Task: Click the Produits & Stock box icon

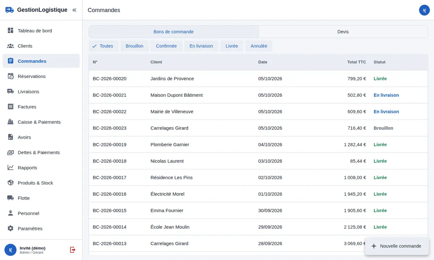Action: [10, 183]
